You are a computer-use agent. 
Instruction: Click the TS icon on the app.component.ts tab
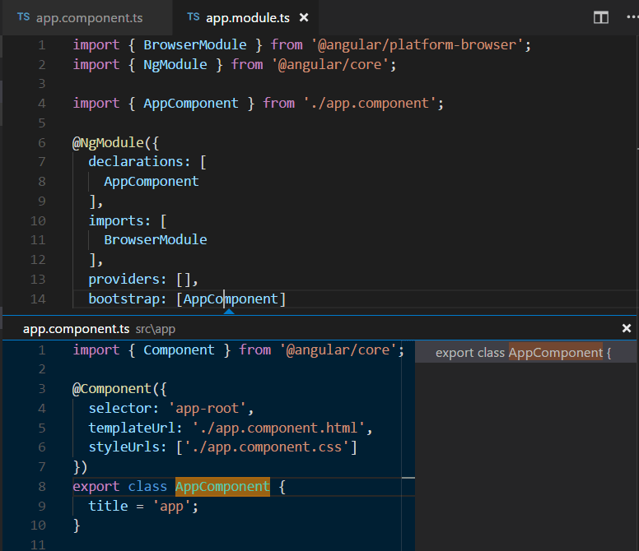(24, 17)
